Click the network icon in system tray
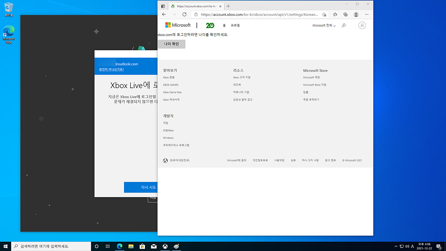446x251 pixels. (x=402, y=246)
